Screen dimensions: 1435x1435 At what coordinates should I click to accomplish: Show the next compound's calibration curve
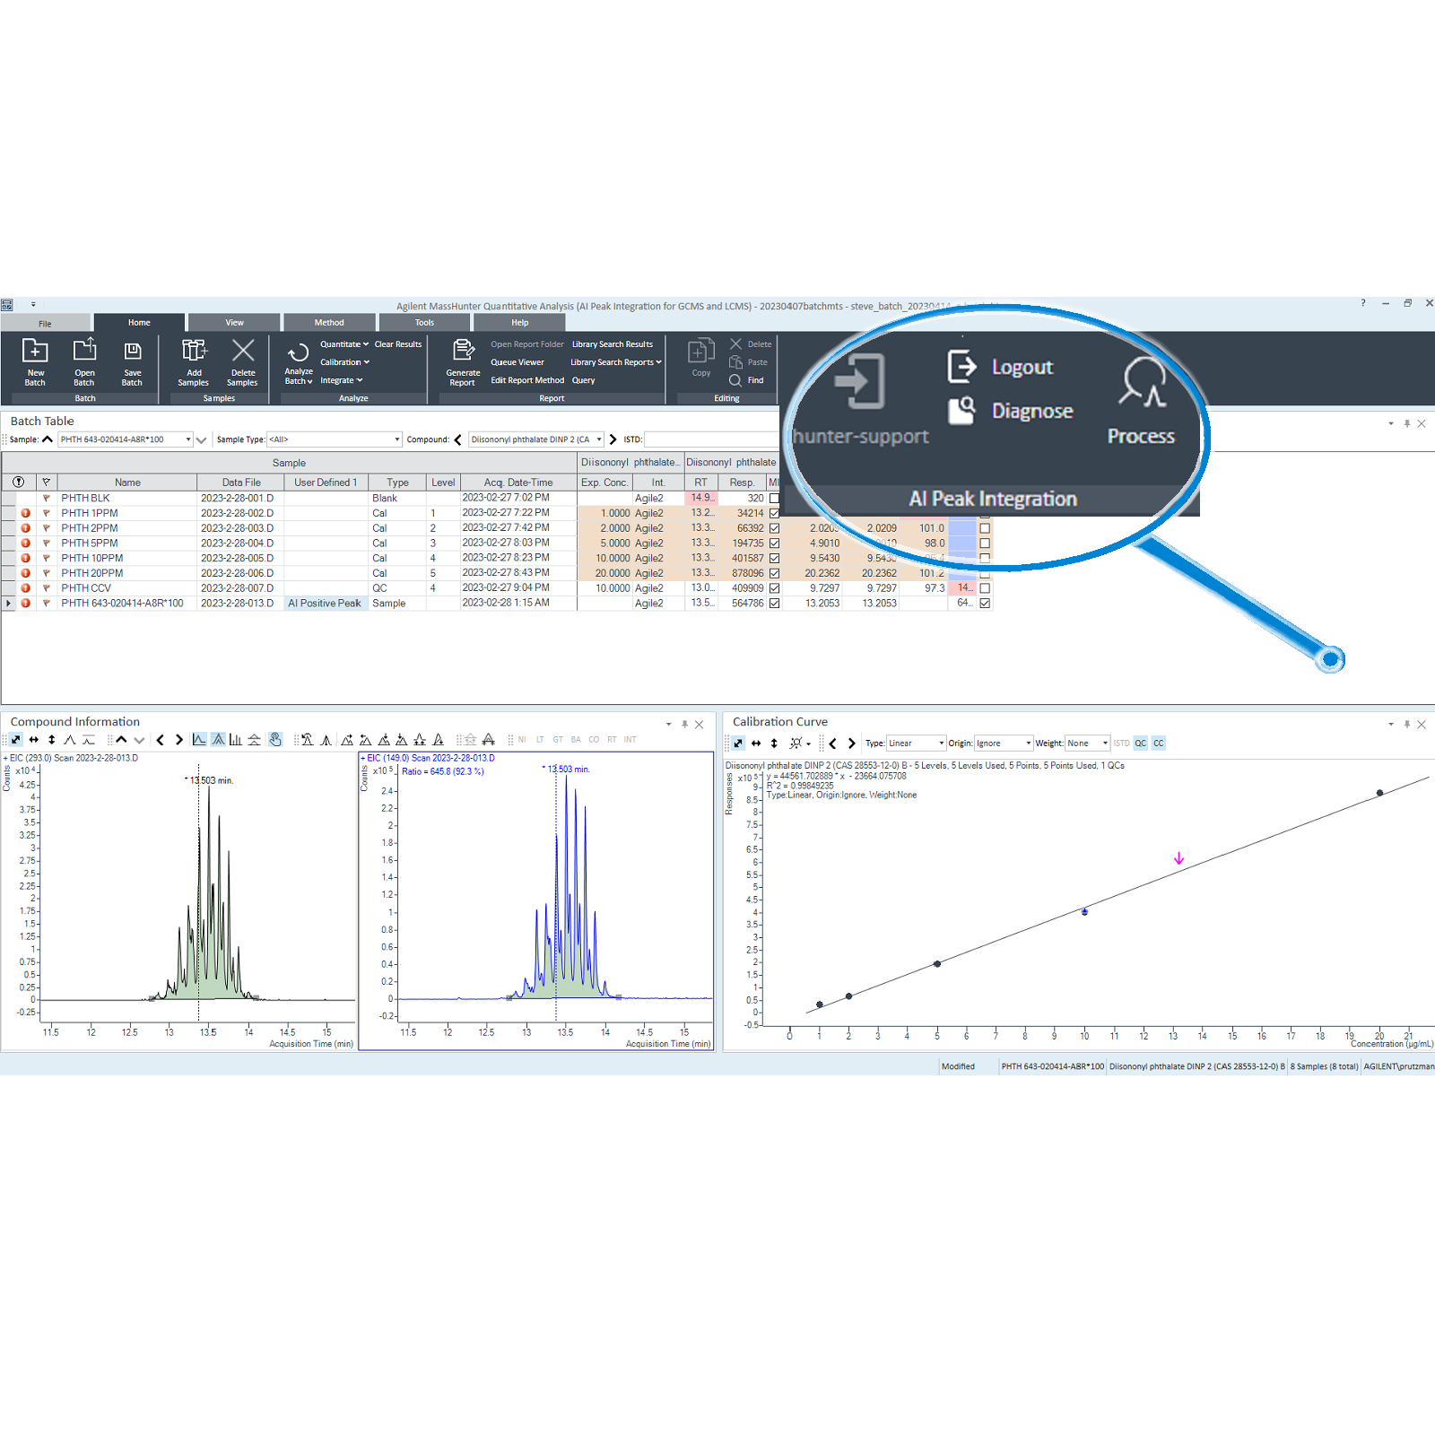point(851,744)
